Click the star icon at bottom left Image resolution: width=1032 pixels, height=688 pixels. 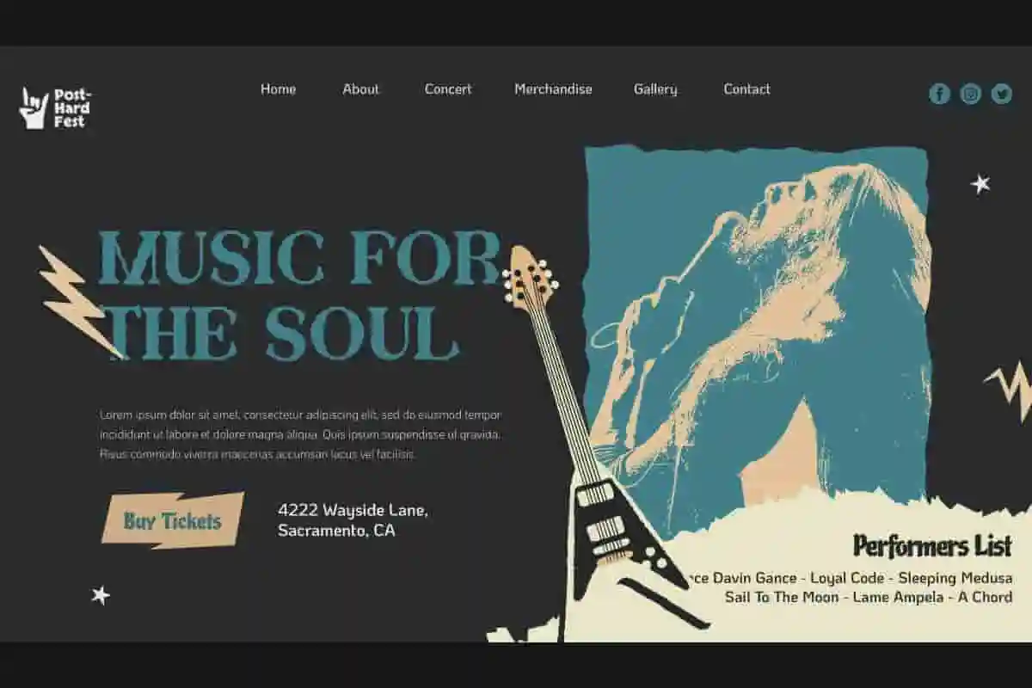(x=101, y=594)
